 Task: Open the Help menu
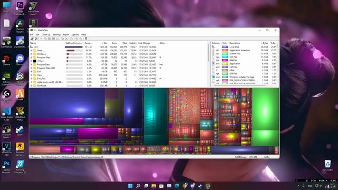[83, 34]
